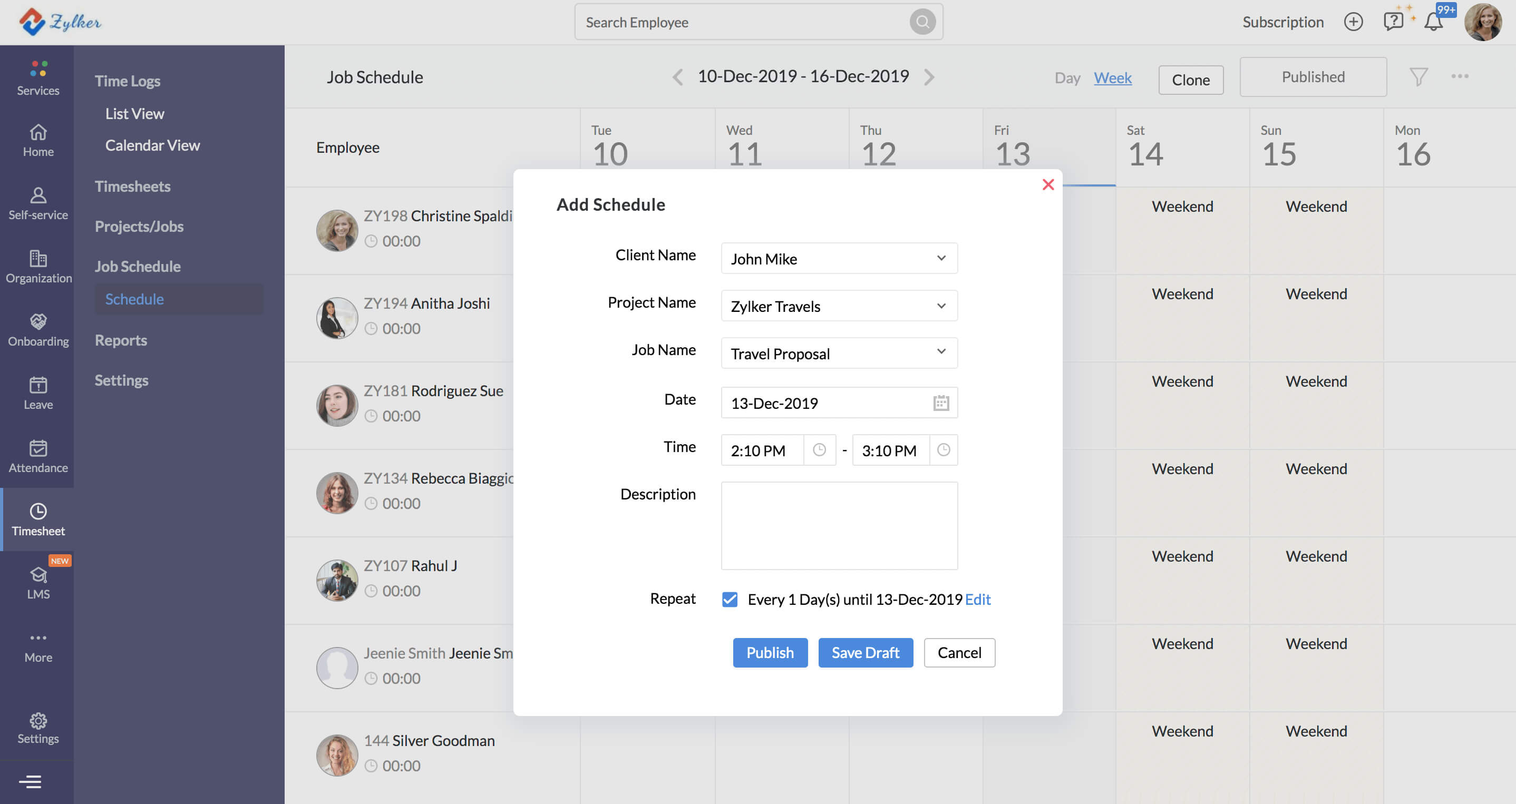This screenshot has height=804, width=1516.
Task: Toggle the Repeat checkbox in Add Schedule
Action: point(731,599)
